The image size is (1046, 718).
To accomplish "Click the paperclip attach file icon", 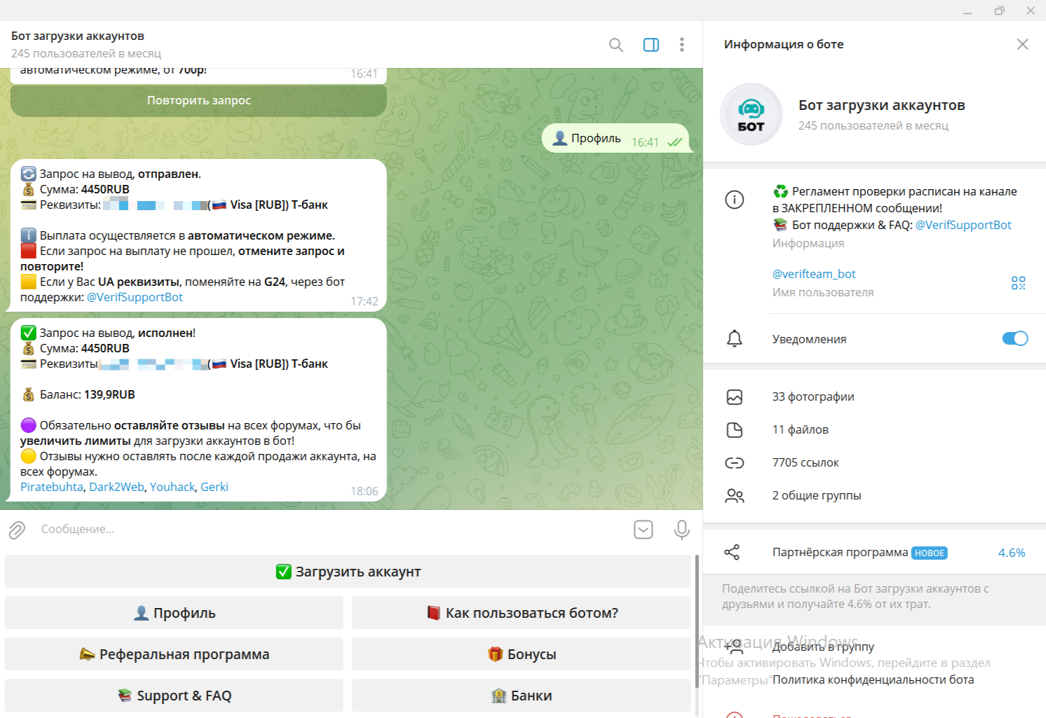I will tap(18, 530).
